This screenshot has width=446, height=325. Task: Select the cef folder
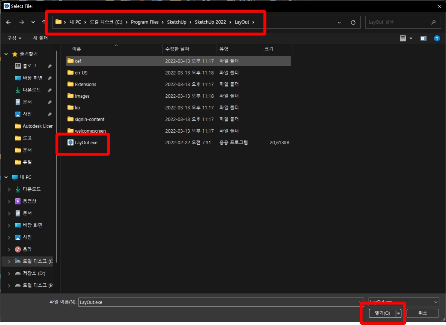[x=178, y=61]
